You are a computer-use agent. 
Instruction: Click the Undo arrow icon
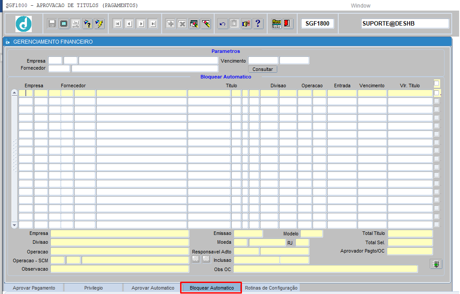click(222, 24)
